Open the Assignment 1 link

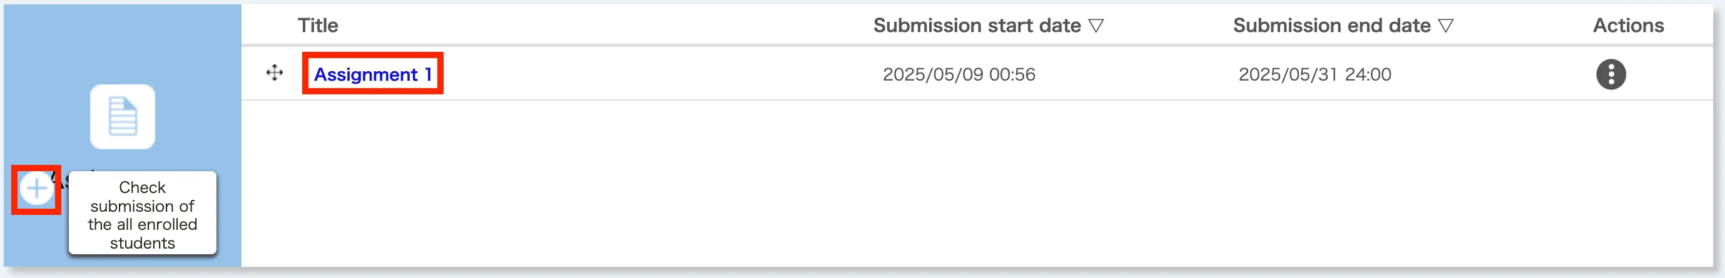click(372, 74)
